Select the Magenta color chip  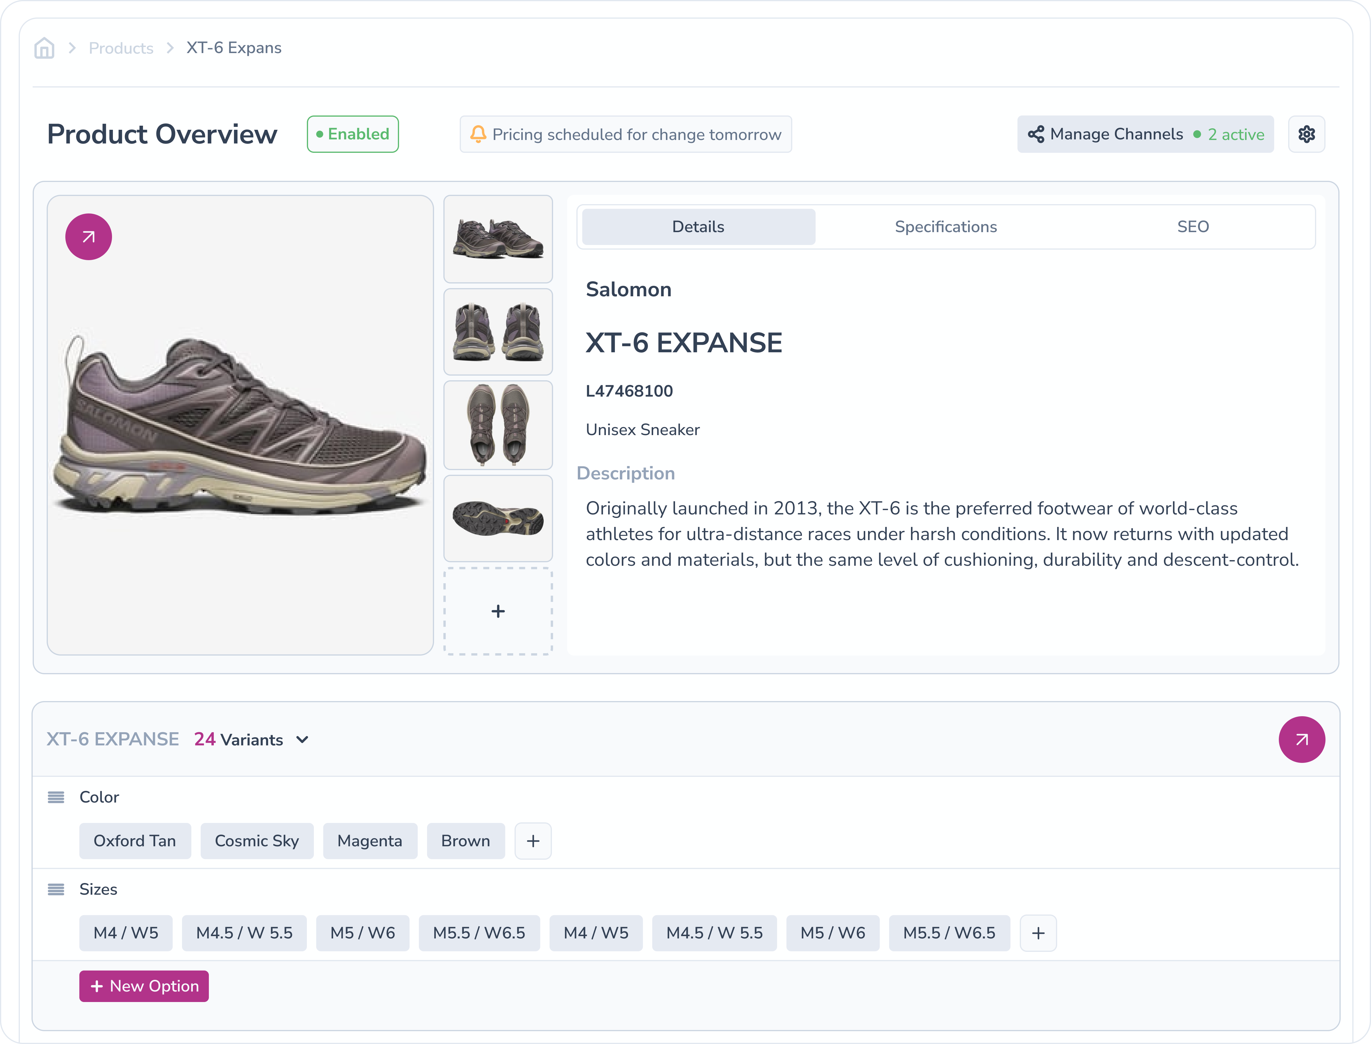click(370, 841)
